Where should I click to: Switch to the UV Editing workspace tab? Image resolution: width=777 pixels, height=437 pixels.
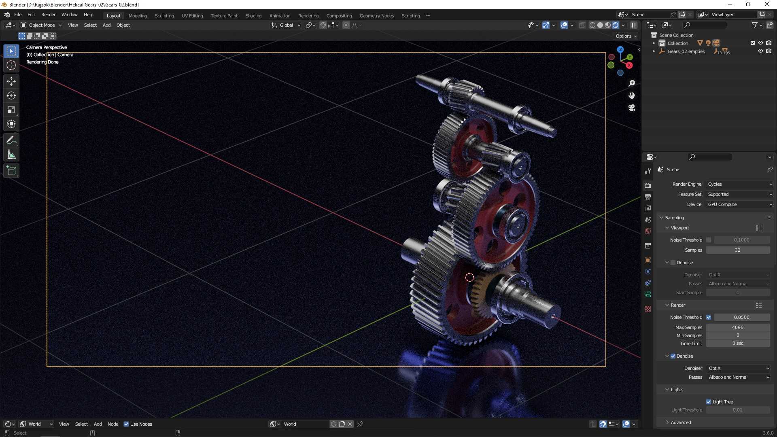(192, 16)
